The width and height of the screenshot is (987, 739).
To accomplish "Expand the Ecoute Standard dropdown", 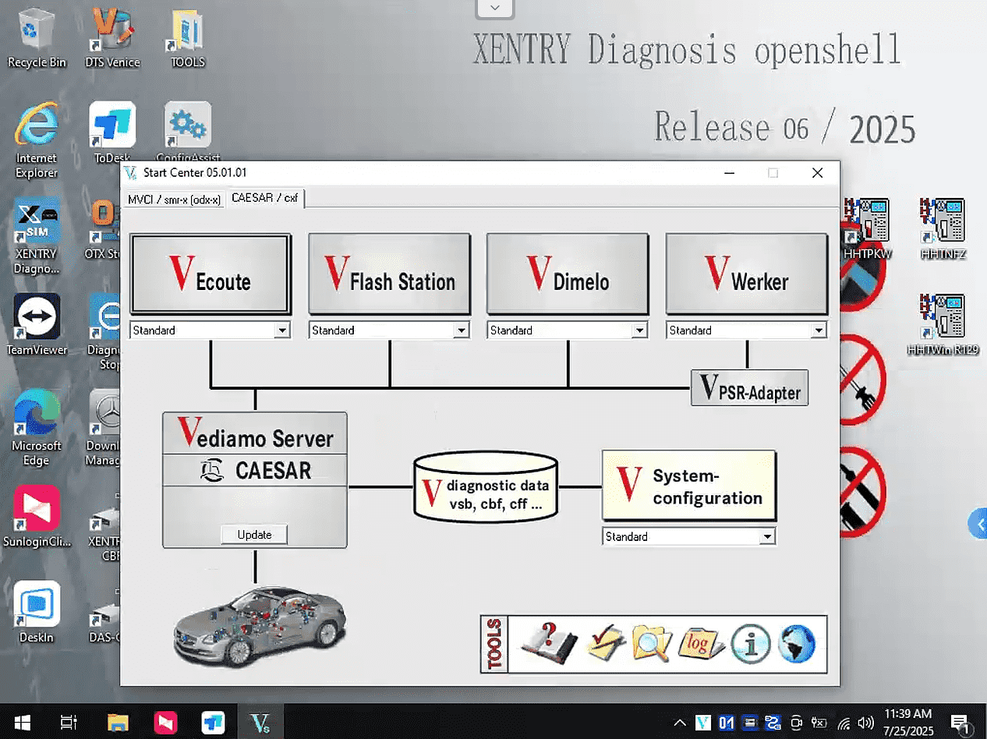I will click(282, 331).
